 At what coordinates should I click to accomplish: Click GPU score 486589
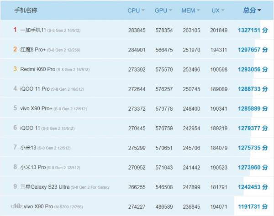click(164, 207)
